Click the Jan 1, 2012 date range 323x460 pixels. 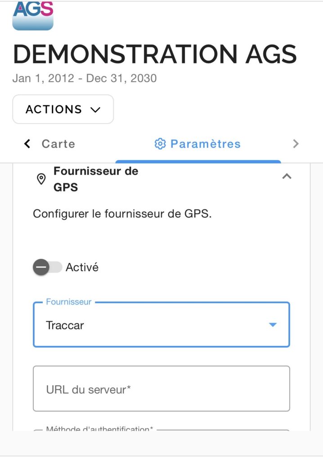point(85,78)
